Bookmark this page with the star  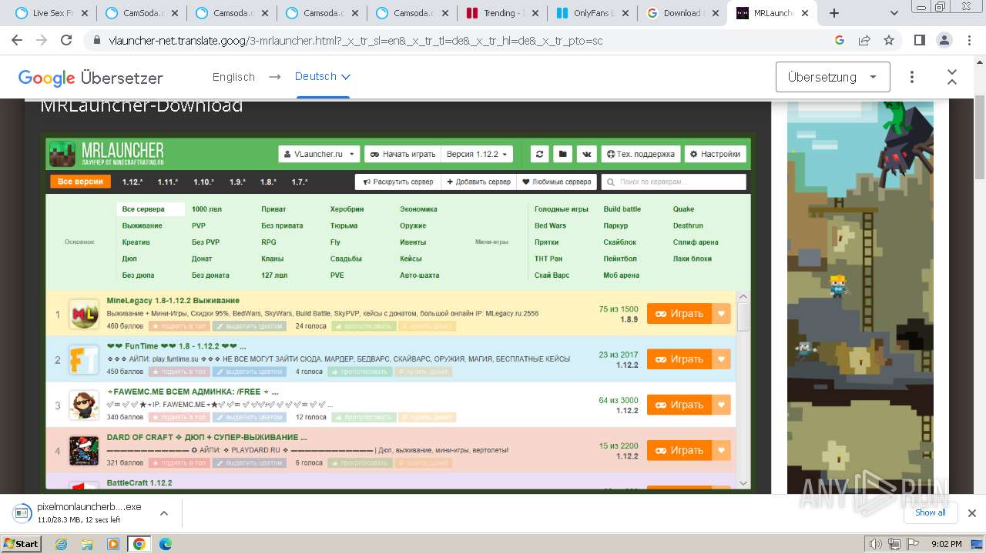click(889, 41)
